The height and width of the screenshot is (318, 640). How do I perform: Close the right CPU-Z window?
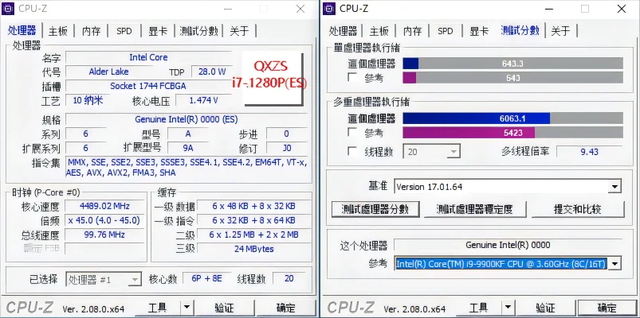point(621,8)
